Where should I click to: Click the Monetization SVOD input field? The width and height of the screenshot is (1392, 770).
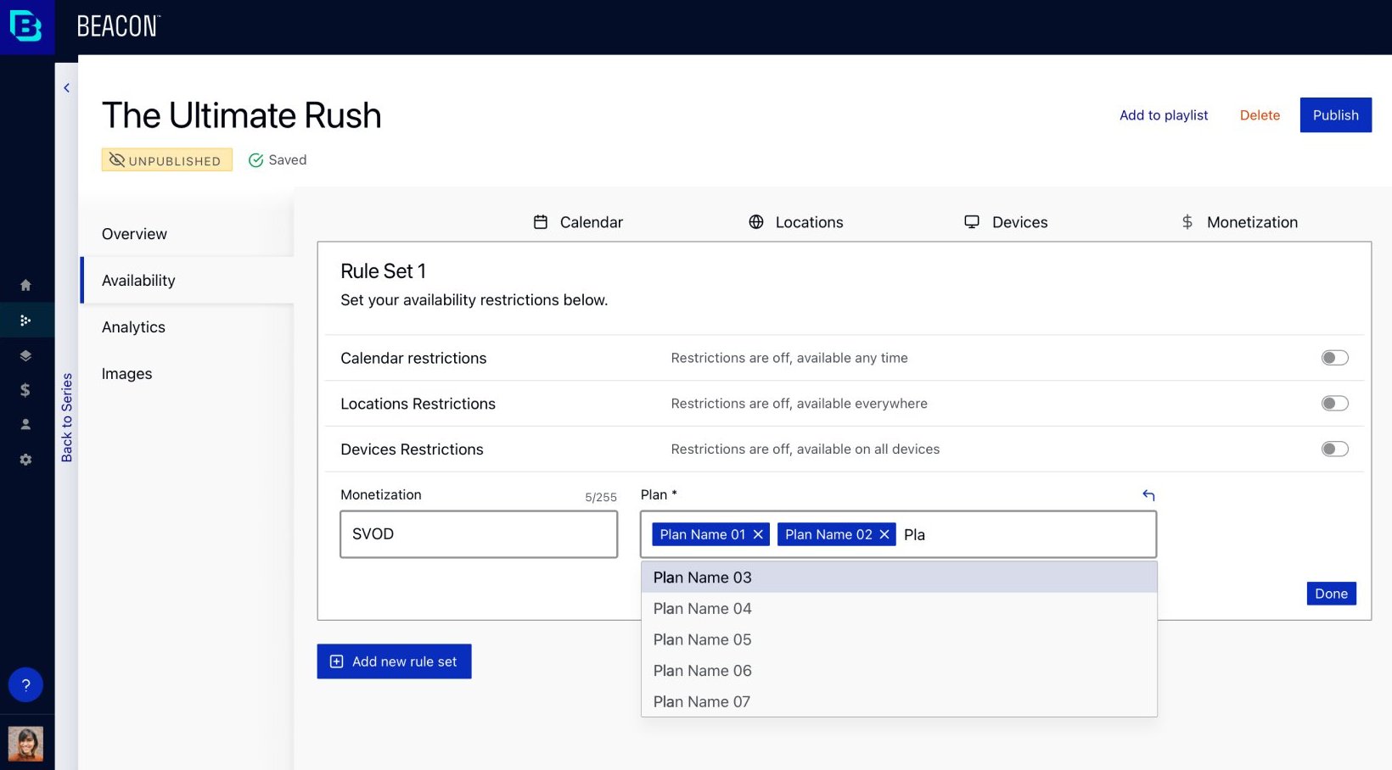pos(479,534)
